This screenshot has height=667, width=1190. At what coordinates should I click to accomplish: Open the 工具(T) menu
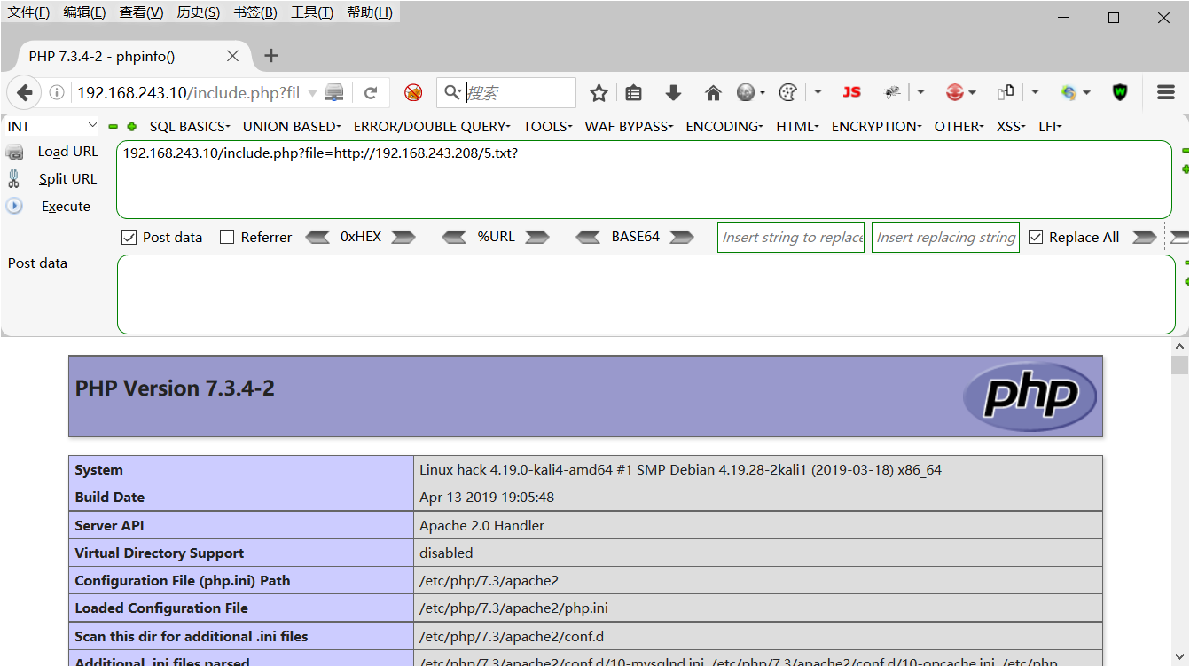click(x=312, y=12)
